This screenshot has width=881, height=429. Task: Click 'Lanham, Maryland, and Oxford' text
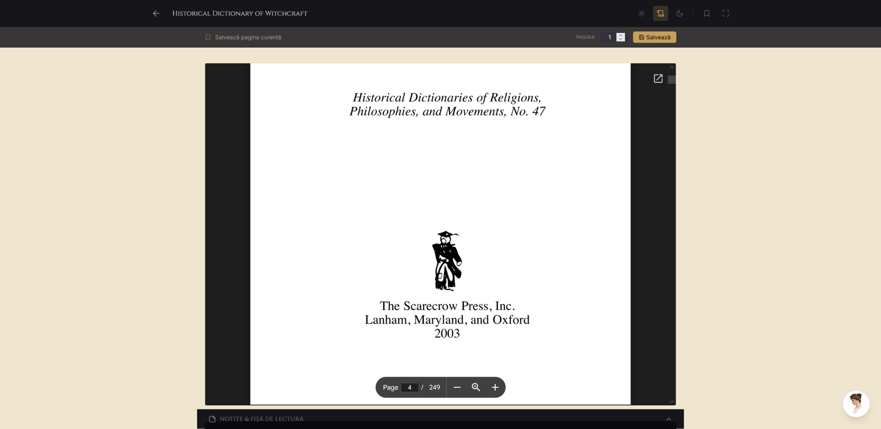click(x=447, y=320)
